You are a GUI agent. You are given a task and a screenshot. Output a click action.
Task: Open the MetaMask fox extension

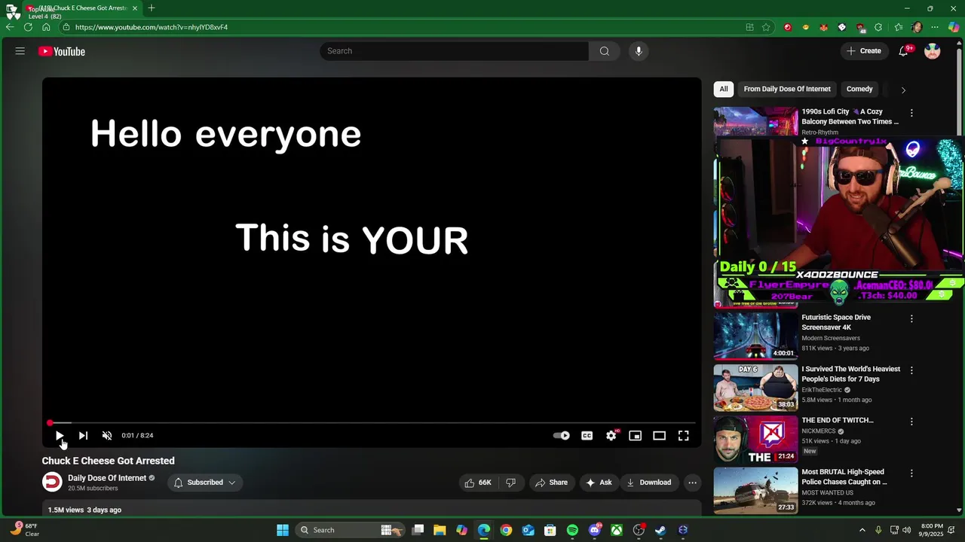824,27
